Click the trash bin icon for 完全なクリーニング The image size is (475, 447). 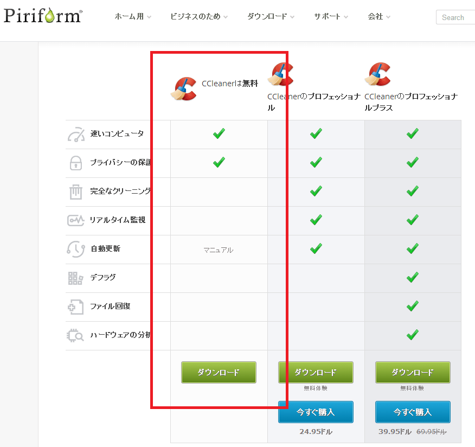point(76,192)
